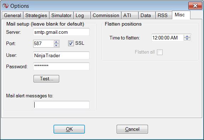The image size is (204, 140).
Task: Switch to the General tab
Action: pyautogui.click(x=12, y=15)
